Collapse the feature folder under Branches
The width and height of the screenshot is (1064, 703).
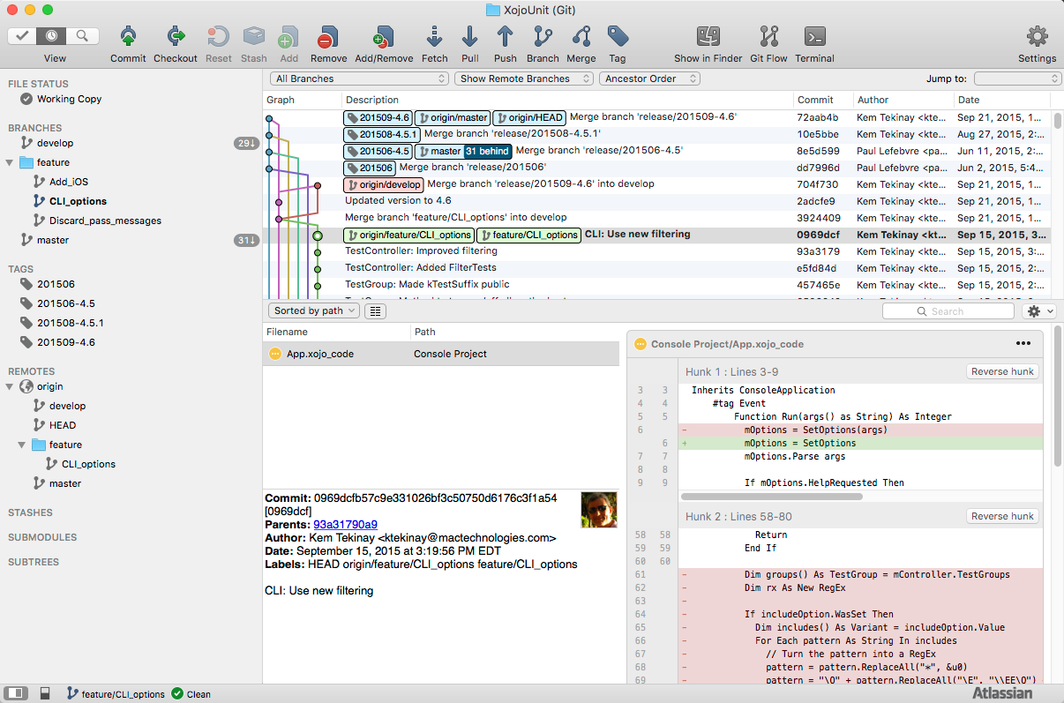[x=10, y=162]
